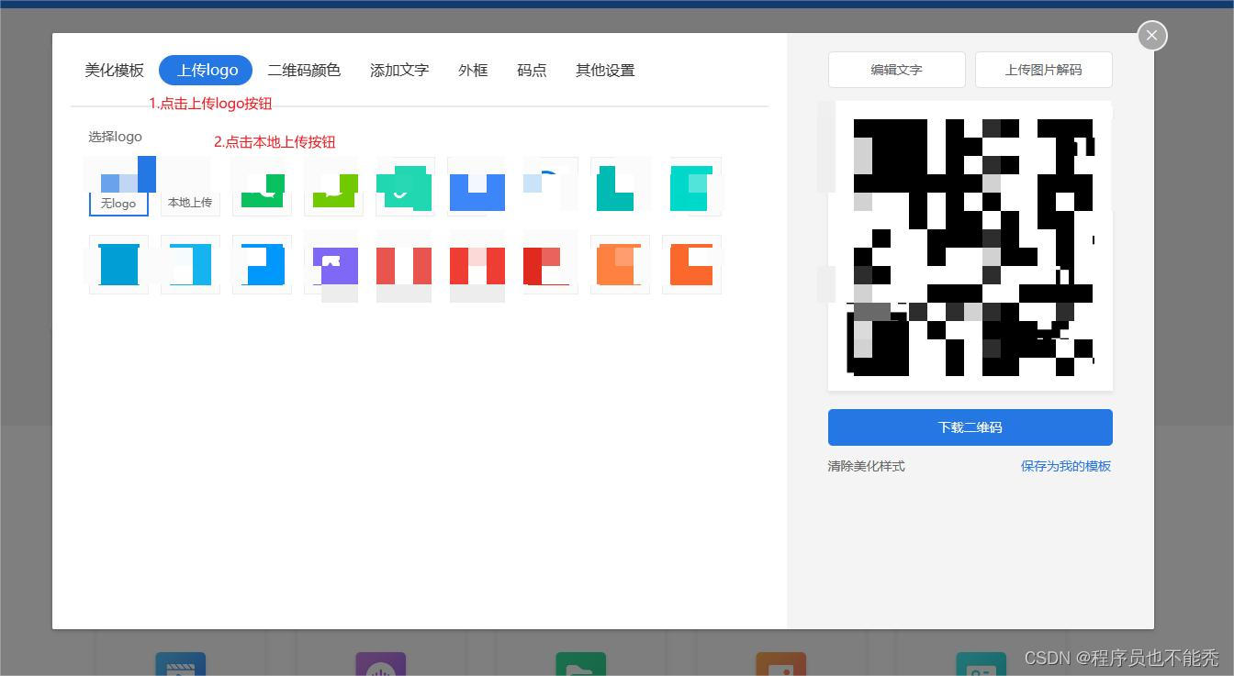
Task: Switch to the 美化模板 tab
Action: click(114, 70)
